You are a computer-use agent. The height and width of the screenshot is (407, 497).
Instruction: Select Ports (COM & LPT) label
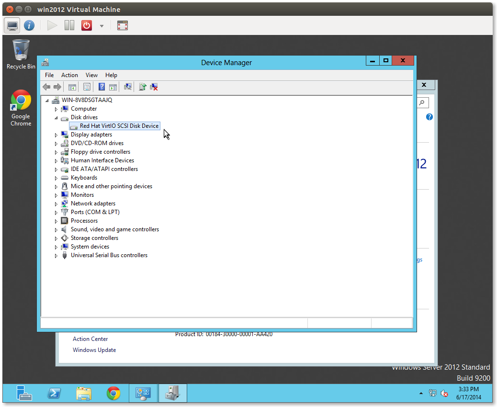coord(95,212)
